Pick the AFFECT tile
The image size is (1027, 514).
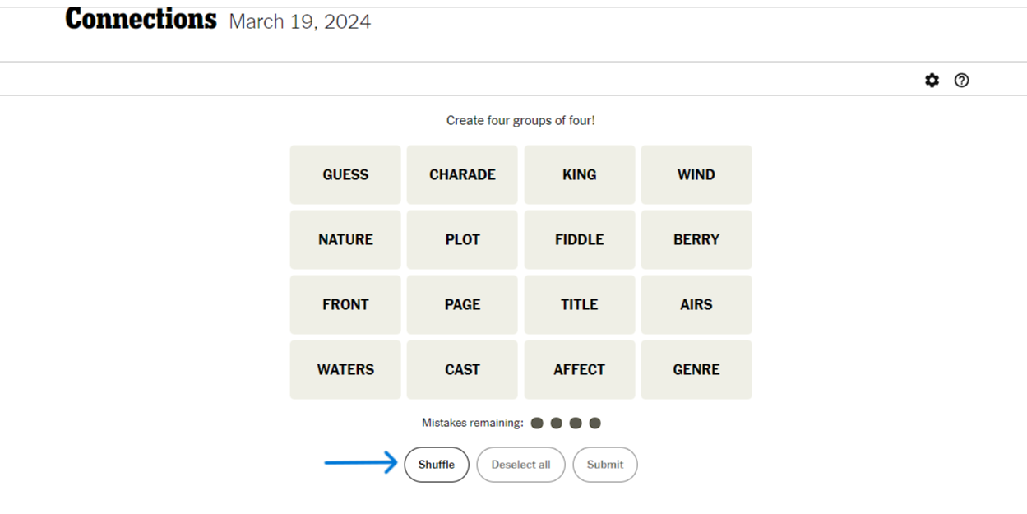[x=580, y=369]
